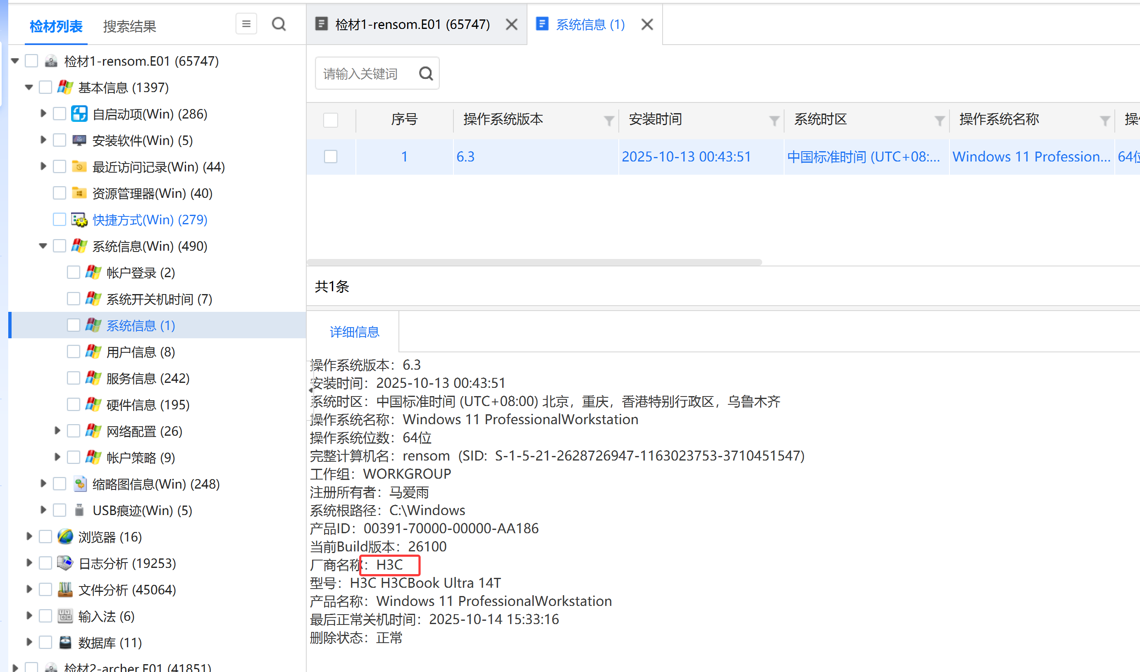Open the 硬件信息 (195) item
1140x672 pixels.
tap(148, 404)
